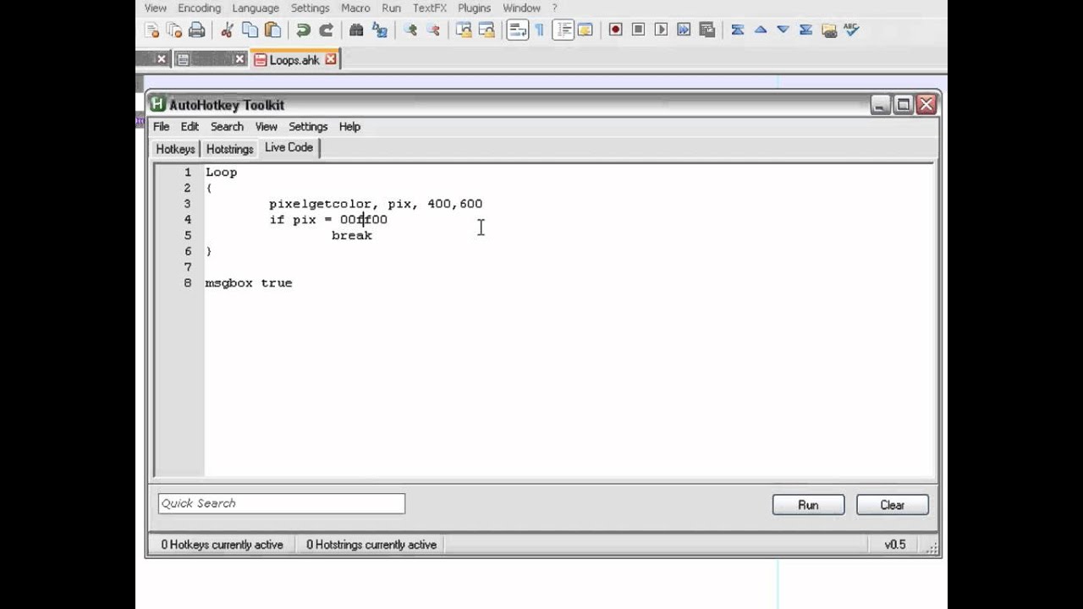The width and height of the screenshot is (1083, 609).
Task: Click the blue up-triangle toolbar icon
Action: tap(761, 30)
